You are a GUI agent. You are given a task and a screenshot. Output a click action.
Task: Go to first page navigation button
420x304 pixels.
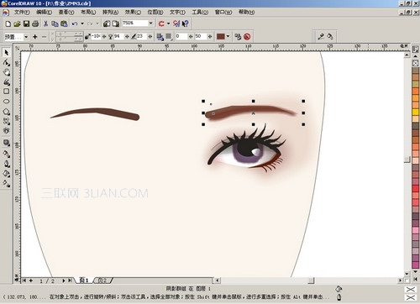pyautogui.click(x=24, y=280)
